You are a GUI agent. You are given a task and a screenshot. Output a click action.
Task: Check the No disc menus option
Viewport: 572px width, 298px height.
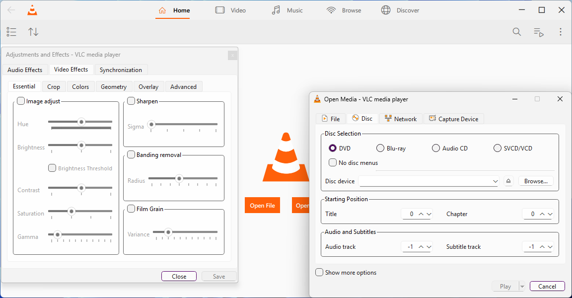tap(333, 162)
